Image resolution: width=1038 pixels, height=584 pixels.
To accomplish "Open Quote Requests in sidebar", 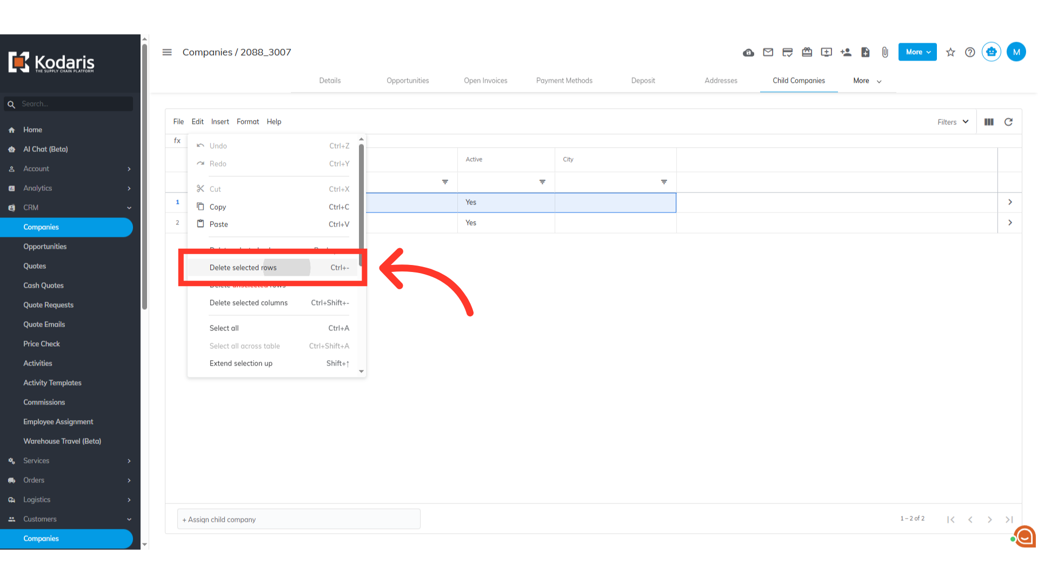I will [x=48, y=305].
